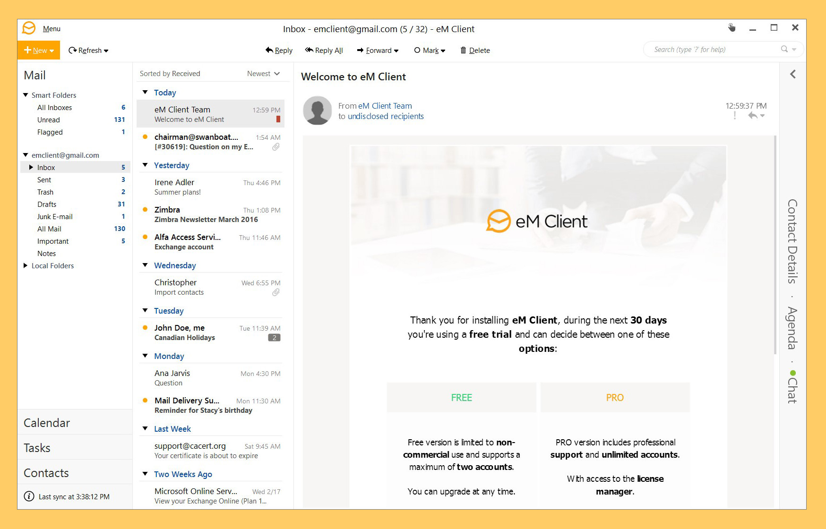Click the Reply arrow icon in the toolbar

click(x=269, y=50)
